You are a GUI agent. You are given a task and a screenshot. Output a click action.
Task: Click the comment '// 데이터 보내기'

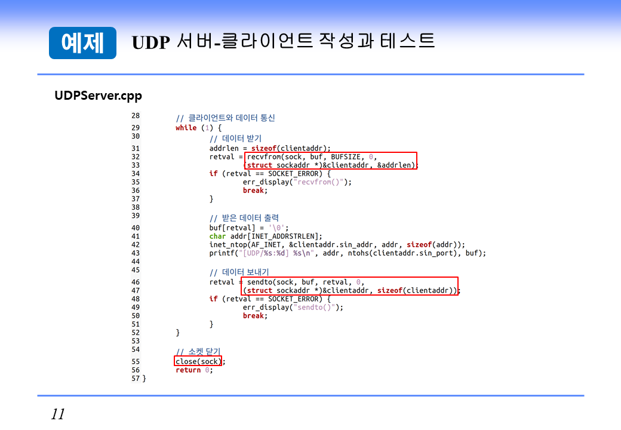point(239,272)
